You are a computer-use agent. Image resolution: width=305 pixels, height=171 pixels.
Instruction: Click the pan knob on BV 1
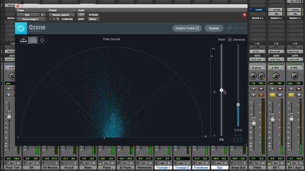(275, 76)
